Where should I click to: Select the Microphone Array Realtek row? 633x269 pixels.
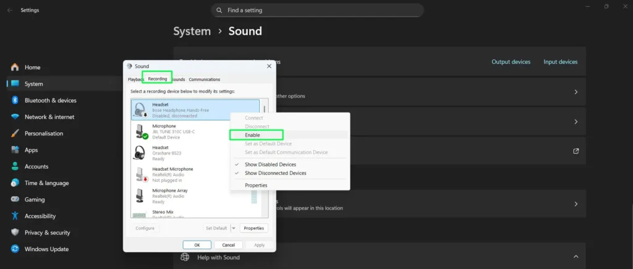196,196
